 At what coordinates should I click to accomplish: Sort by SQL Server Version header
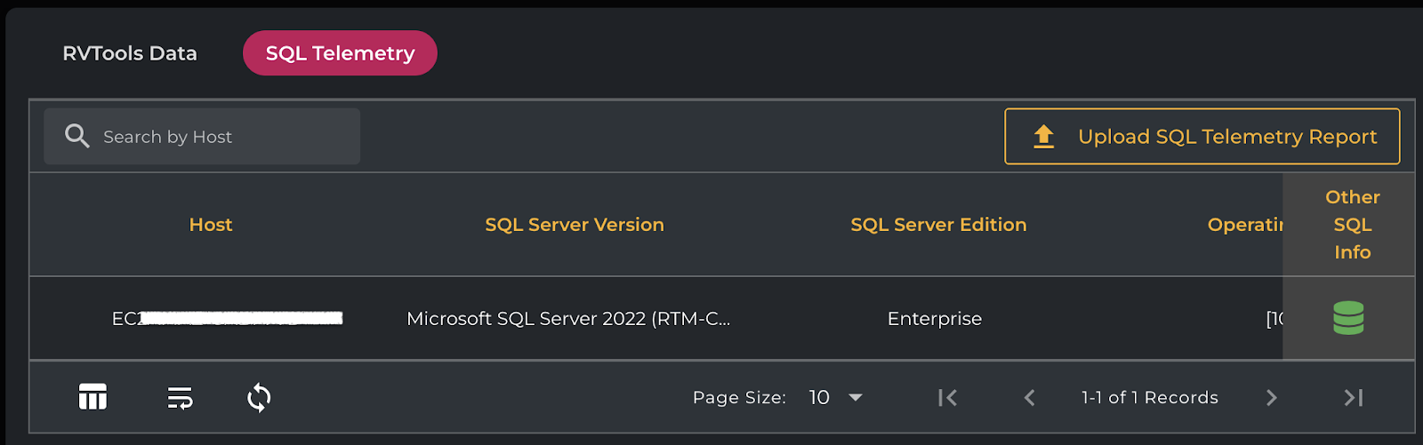574,225
